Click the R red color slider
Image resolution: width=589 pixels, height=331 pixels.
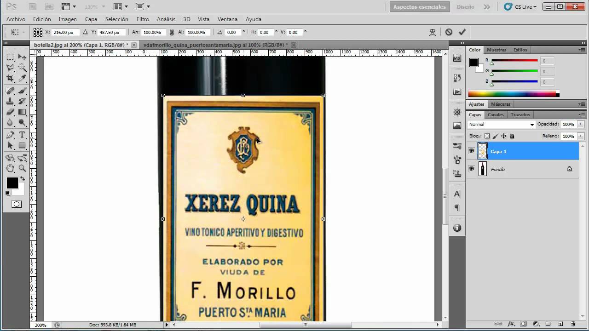click(514, 61)
